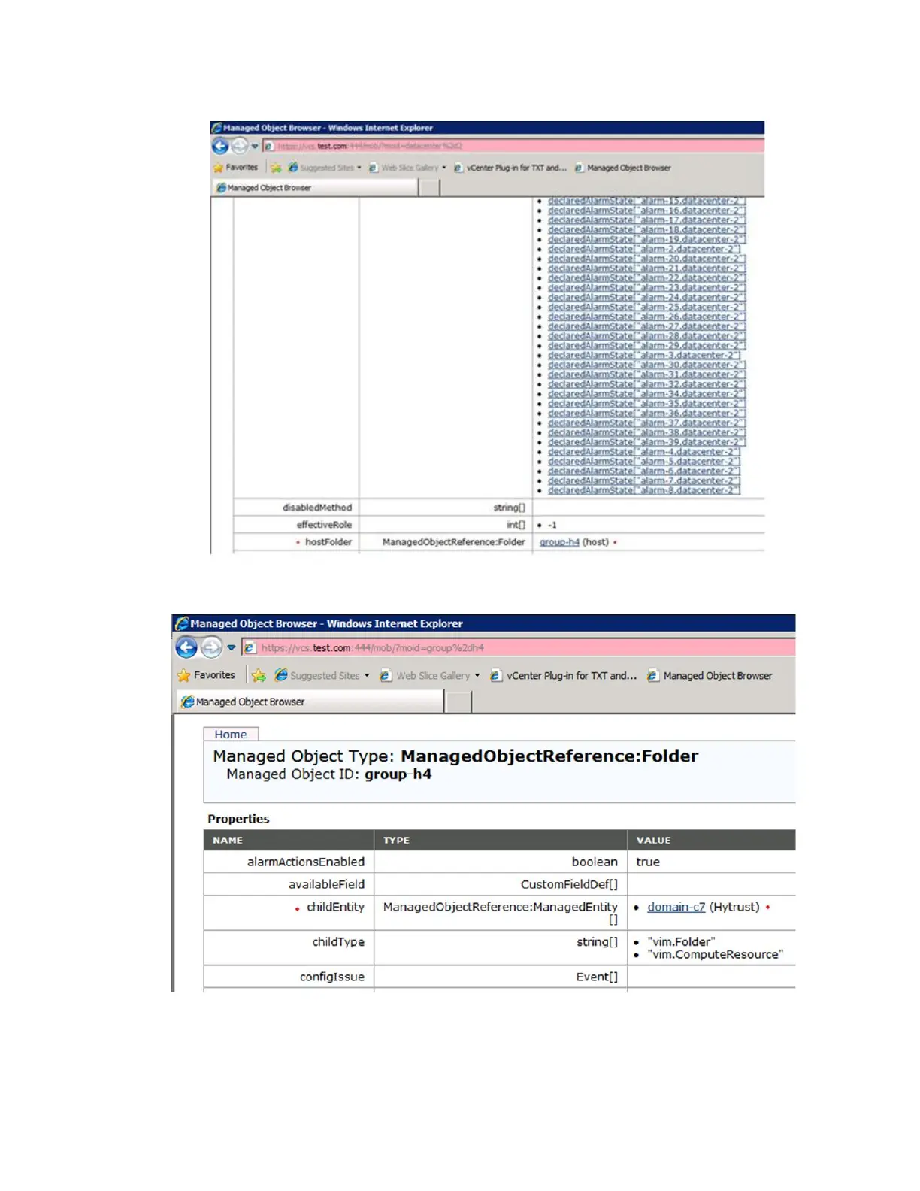Select childType property name

pyautogui.click(x=338, y=942)
